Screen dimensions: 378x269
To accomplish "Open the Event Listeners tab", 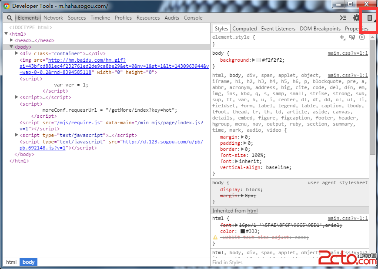I will [278, 29].
